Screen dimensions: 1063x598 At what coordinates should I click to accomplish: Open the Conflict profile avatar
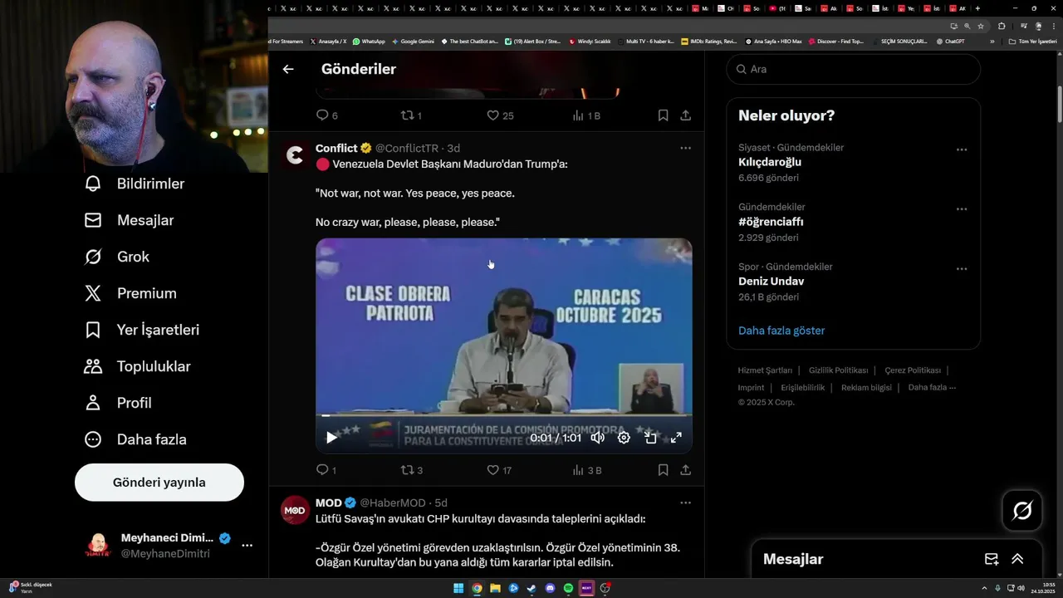(295, 155)
